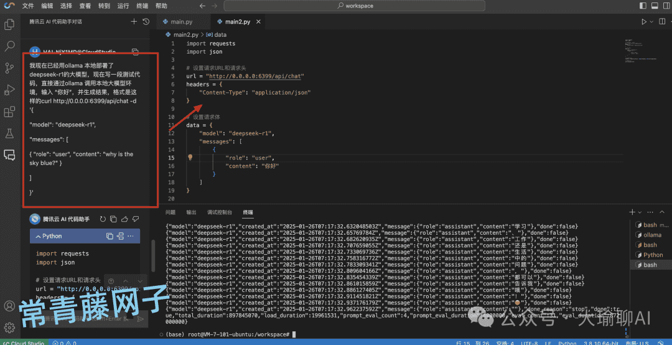Create a new terminal with plus icon

pyautogui.click(x=632, y=212)
